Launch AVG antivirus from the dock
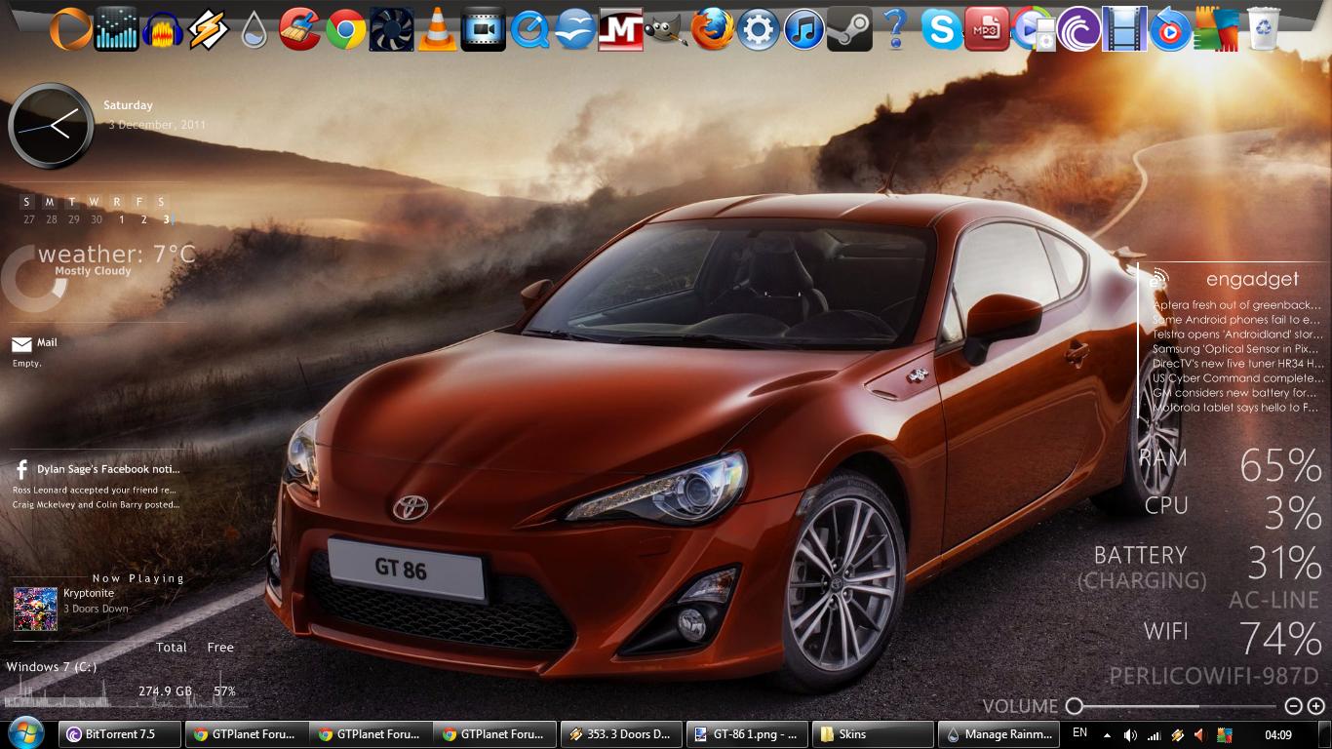The image size is (1332, 749). 1217,30
